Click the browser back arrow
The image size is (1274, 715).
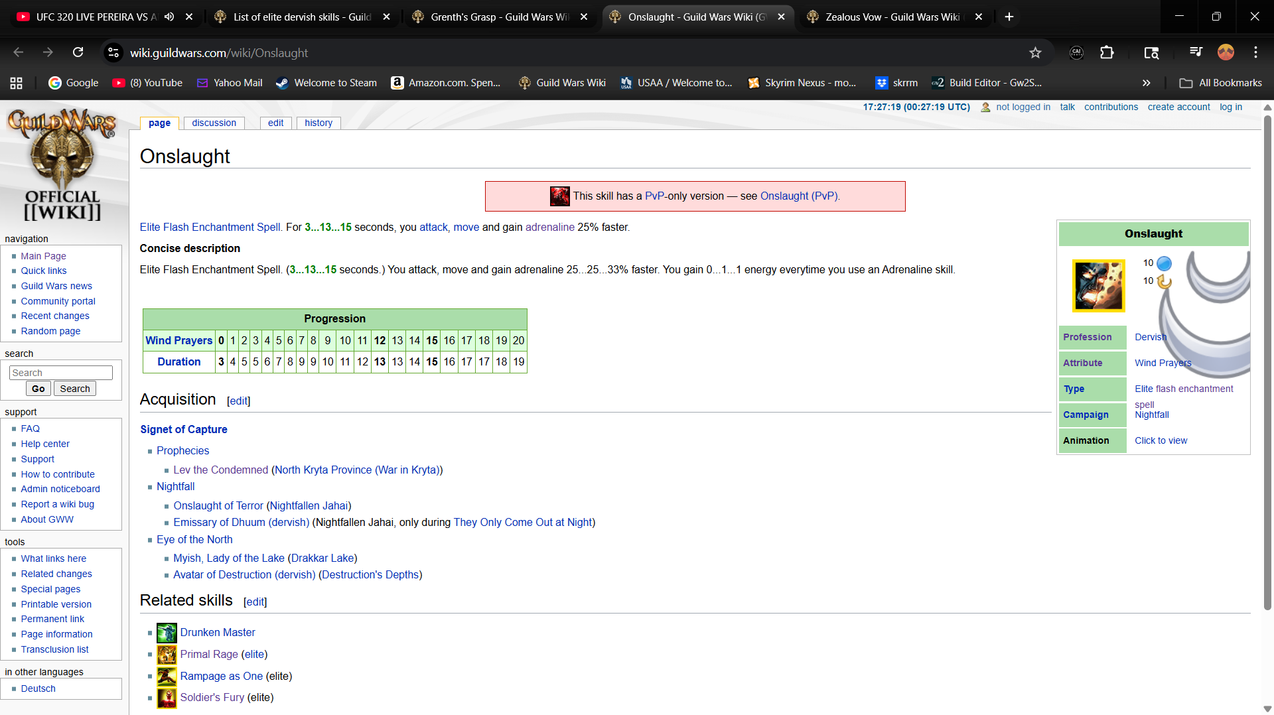point(18,52)
